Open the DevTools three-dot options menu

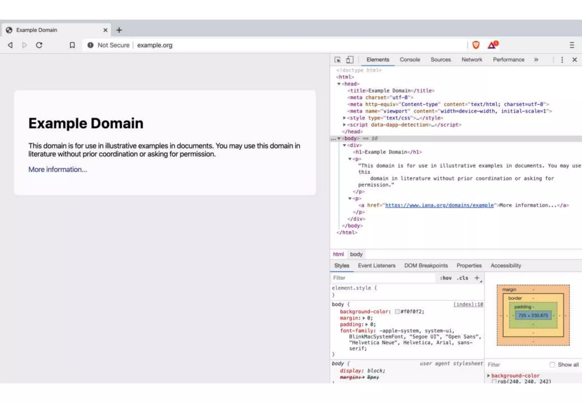(x=562, y=60)
